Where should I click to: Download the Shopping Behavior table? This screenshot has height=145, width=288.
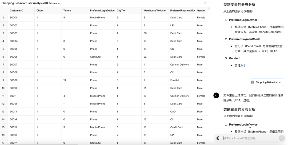200,3
